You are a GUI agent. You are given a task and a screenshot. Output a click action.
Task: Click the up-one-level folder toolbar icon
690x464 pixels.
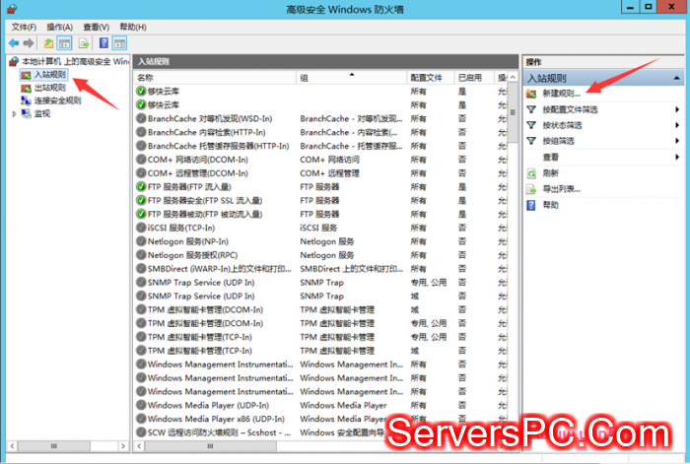tap(48, 43)
